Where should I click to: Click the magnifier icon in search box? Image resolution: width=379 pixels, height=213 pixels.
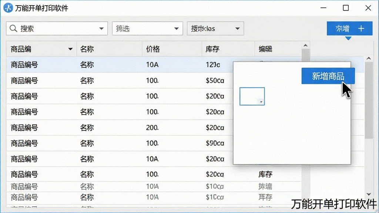tap(13, 28)
